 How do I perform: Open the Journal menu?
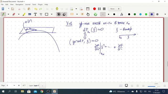(28, 4)
